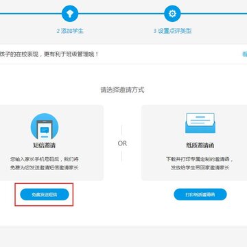Click the '纸质邀请函' card title
Image resolution: width=247 pixels, height=247 pixels.
pyautogui.click(x=200, y=145)
